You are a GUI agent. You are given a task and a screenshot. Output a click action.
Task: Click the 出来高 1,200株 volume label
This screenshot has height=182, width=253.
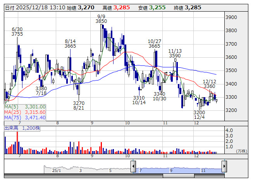pyautogui.click(x=22, y=128)
